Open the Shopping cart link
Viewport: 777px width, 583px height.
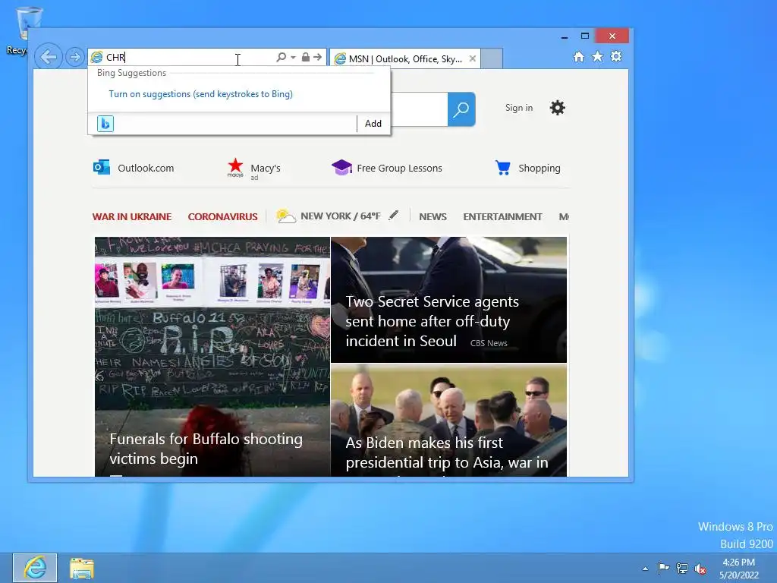pyautogui.click(x=528, y=168)
